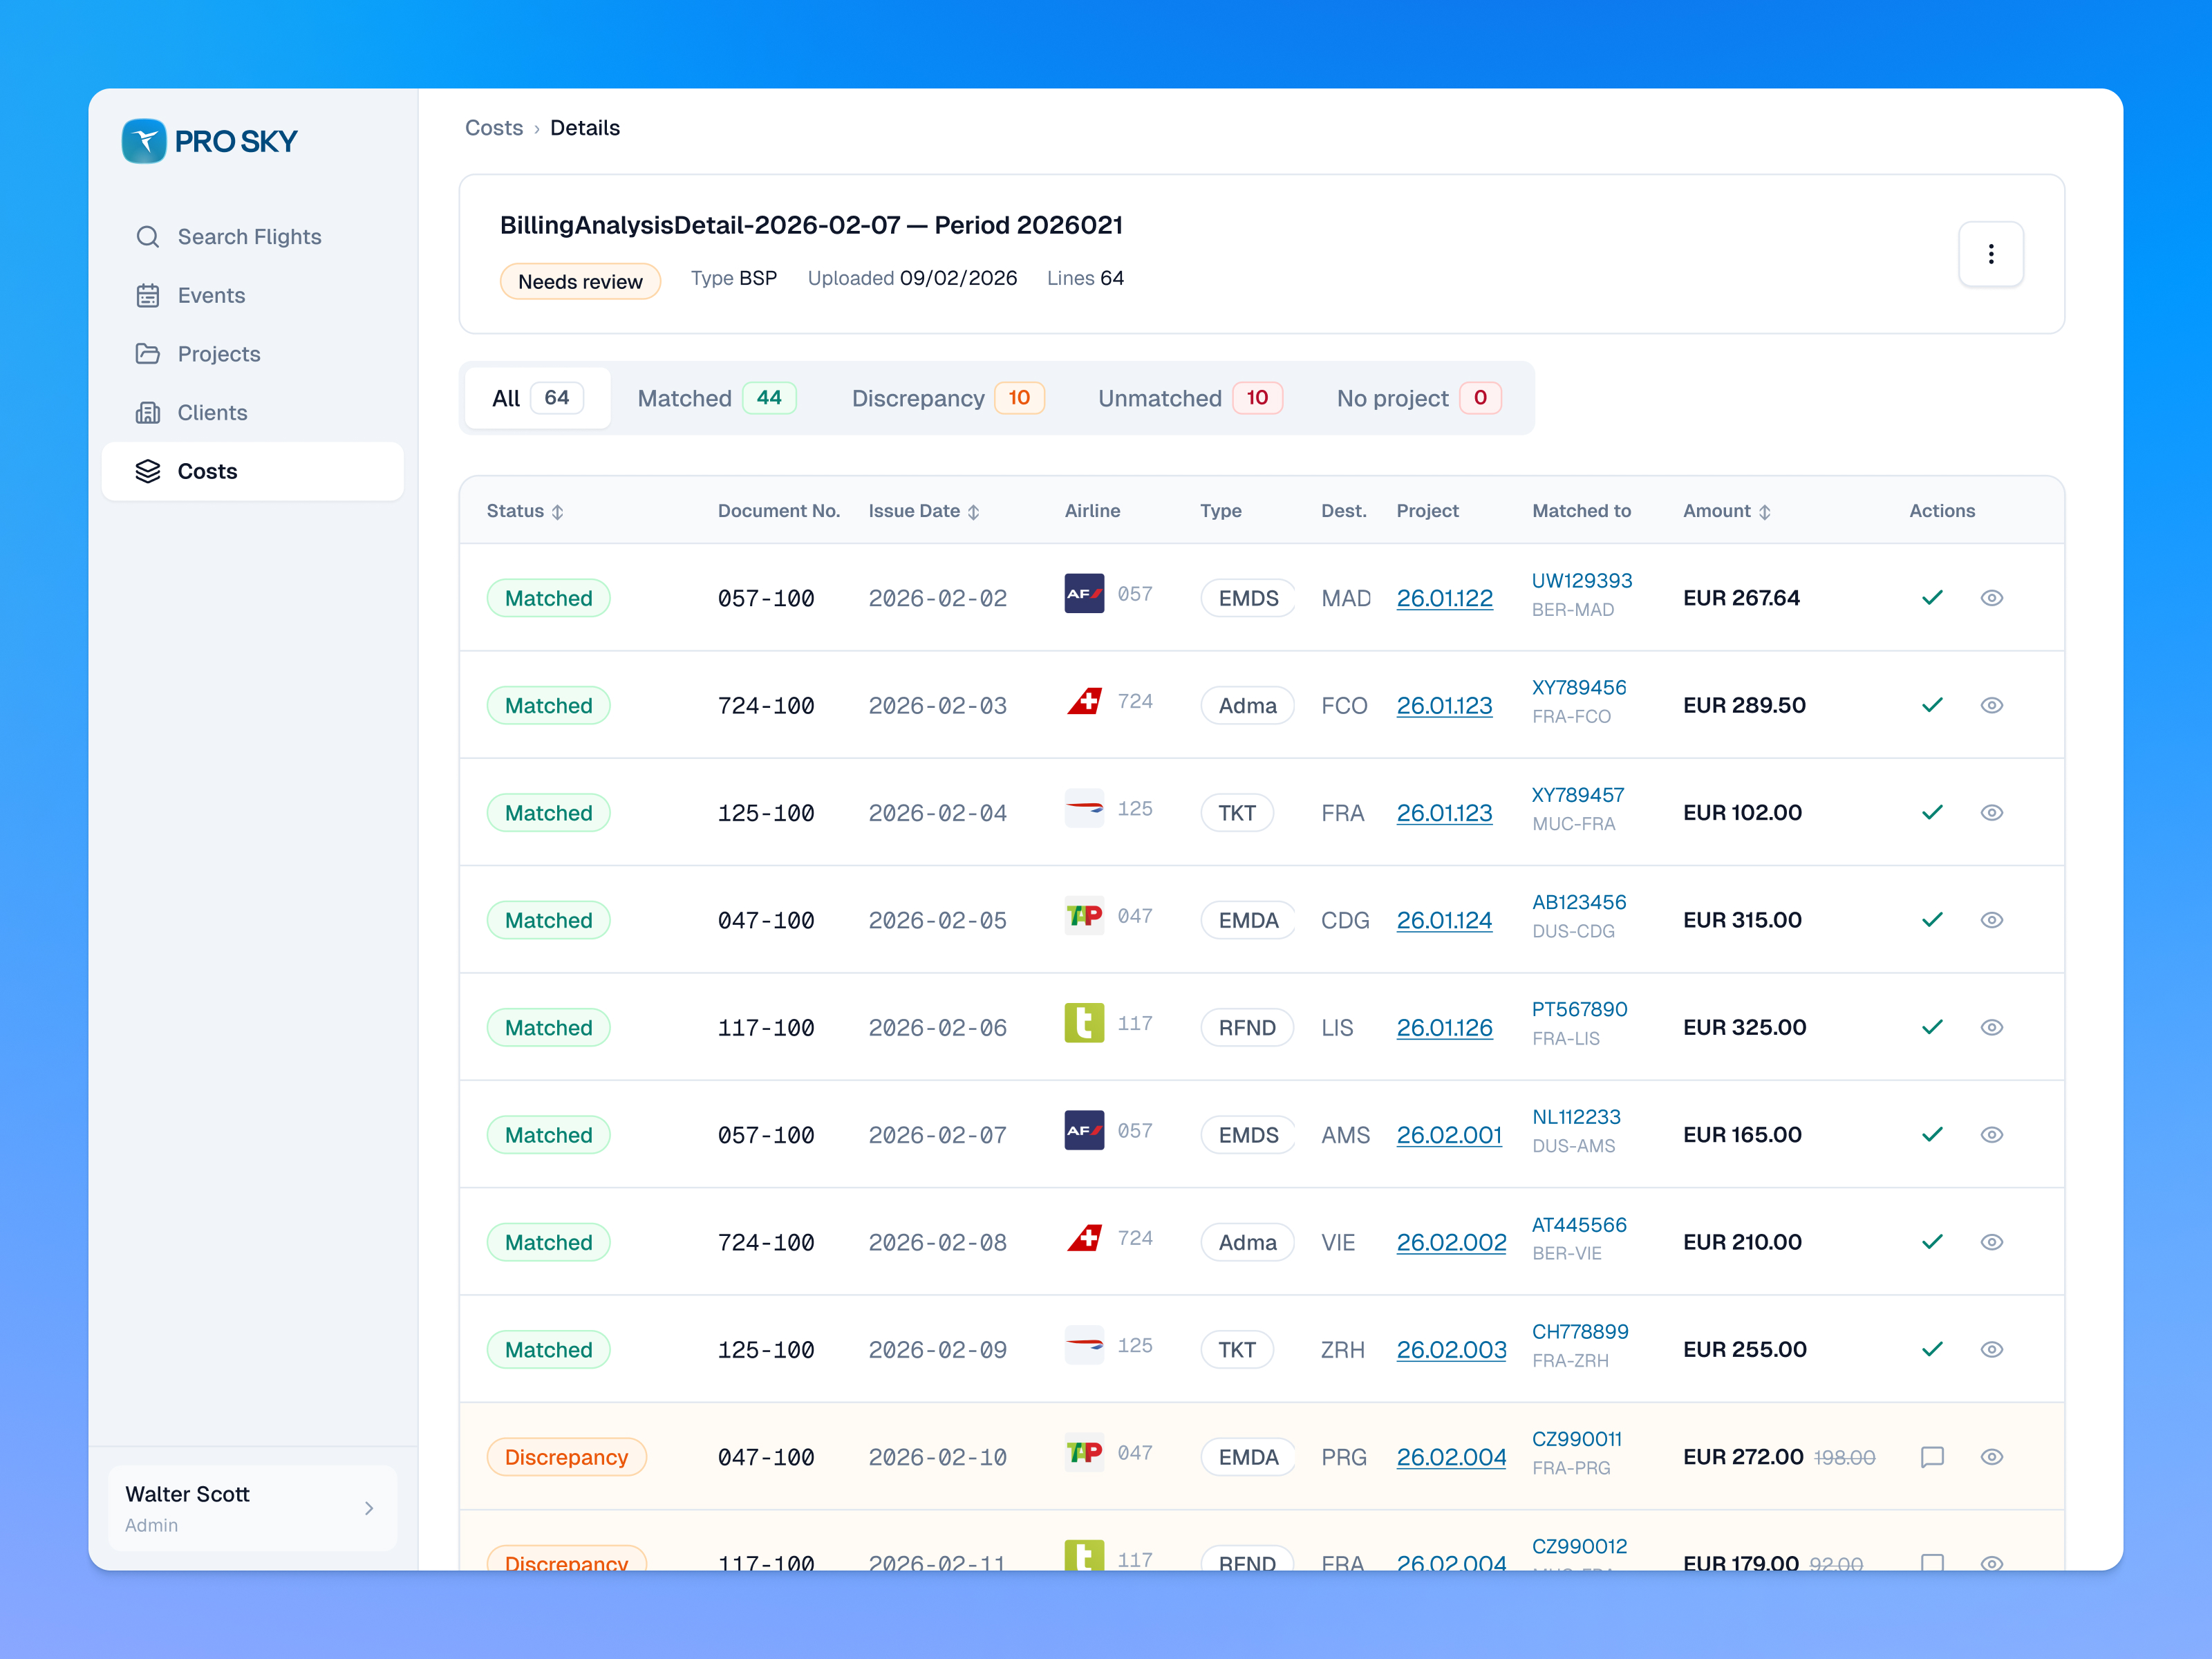Open the three-dot options menu
2212x1659 pixels.
tap(1990, 254)
